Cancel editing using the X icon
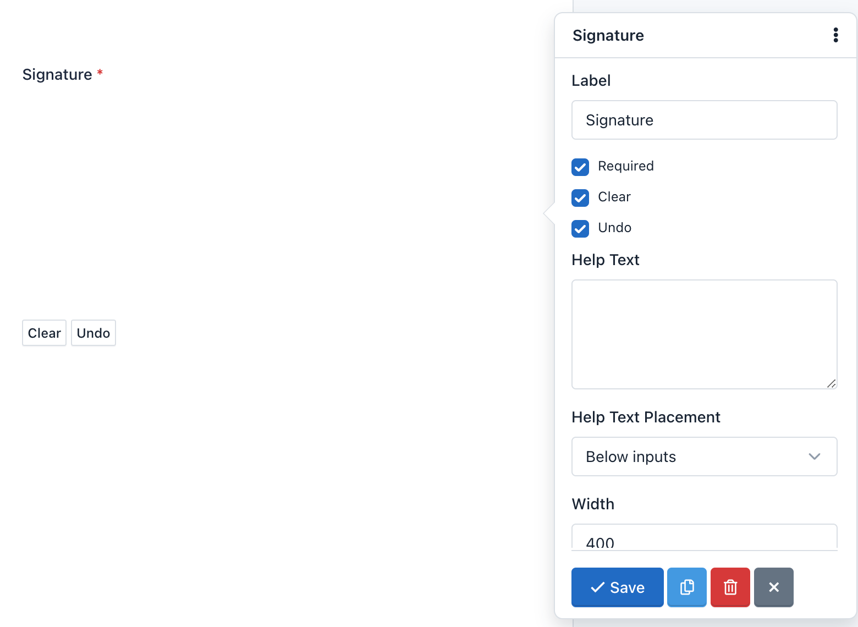This screenshot has height=627, width=858. click(773, 587)
